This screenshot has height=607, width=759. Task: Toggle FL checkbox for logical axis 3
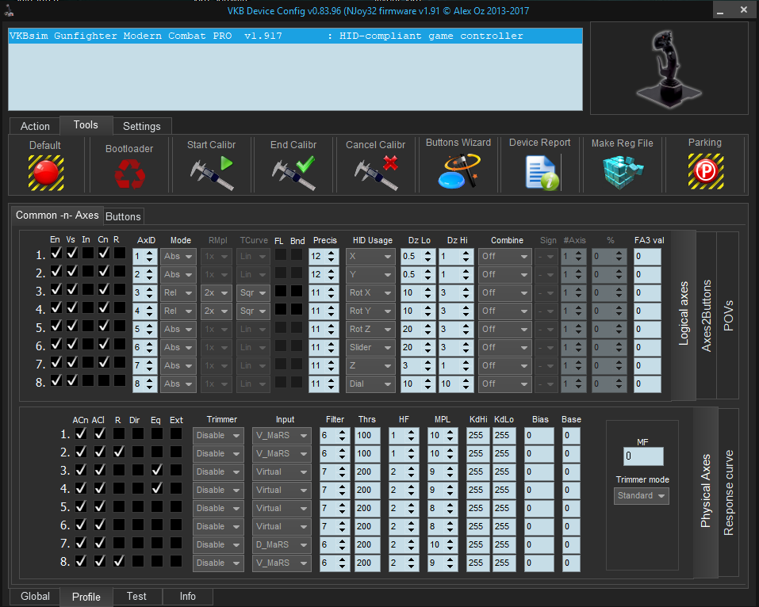pyautogui.click(x=281, y=291)
